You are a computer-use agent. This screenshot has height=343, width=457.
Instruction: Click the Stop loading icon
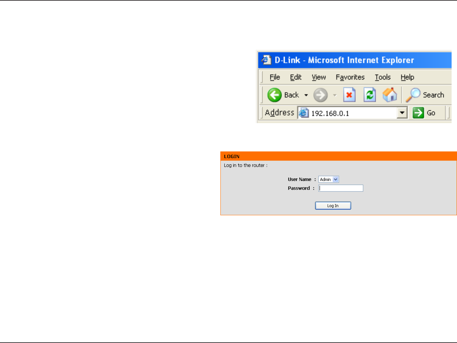[x=349, y=95]
